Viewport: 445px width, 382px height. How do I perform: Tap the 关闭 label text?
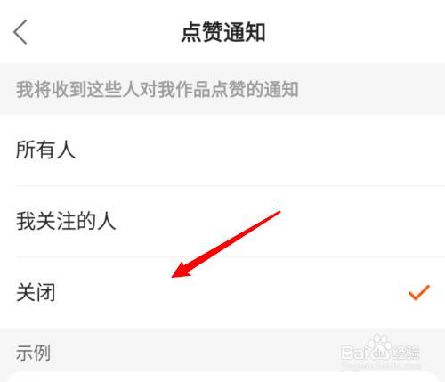pyautogui.click(x=36, y=293)
